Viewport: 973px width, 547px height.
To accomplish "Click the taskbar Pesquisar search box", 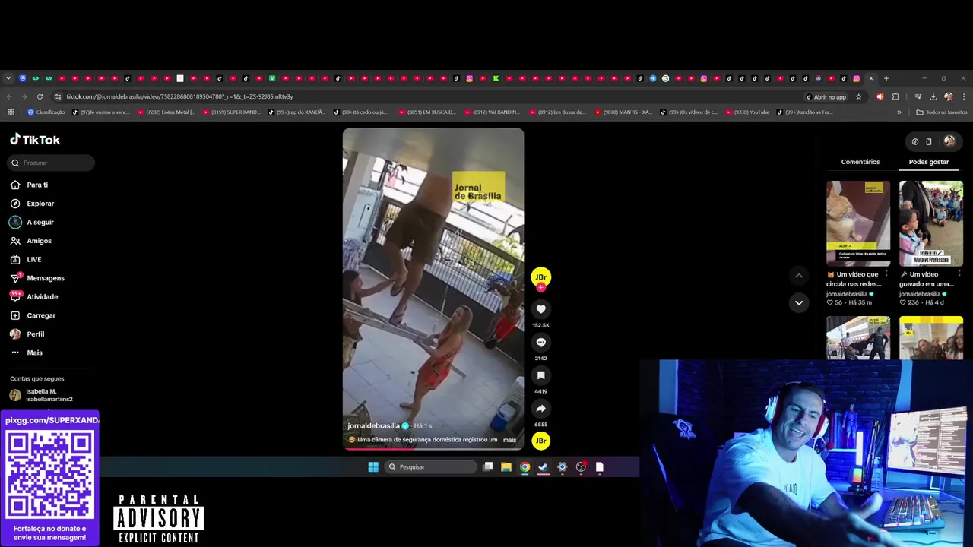I will pos(431,467).
